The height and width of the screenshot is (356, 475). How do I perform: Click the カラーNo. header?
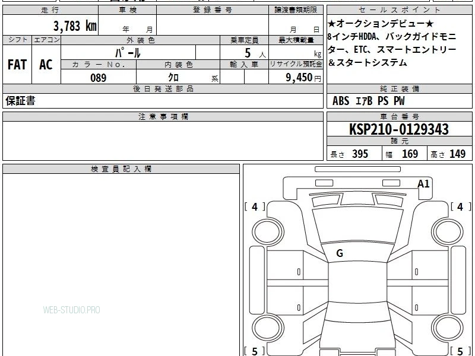[x=99, y=65]
